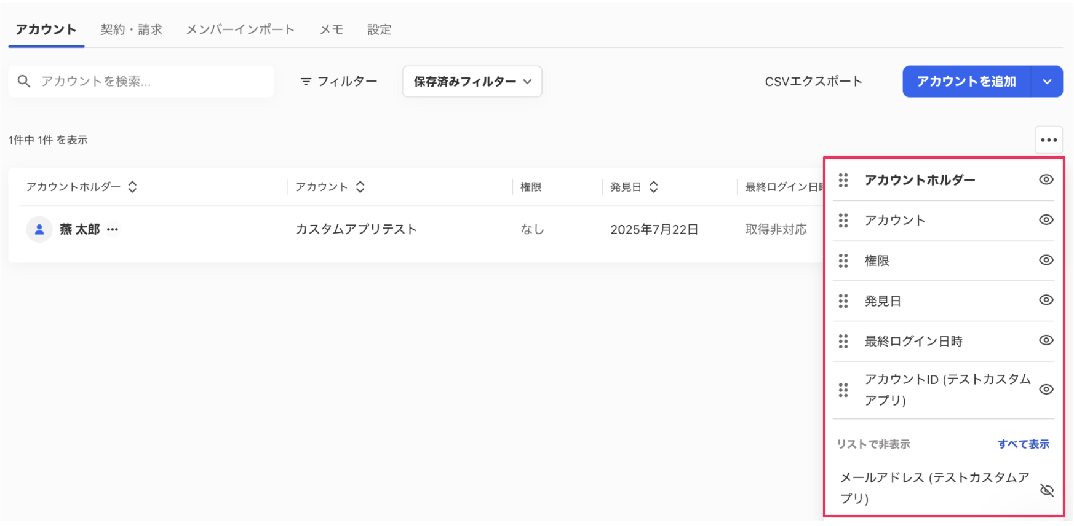Click the すべて表示 link
Image resolution: width=1074 pixels, height=526 pixels.
click(x=1024, y=444)
